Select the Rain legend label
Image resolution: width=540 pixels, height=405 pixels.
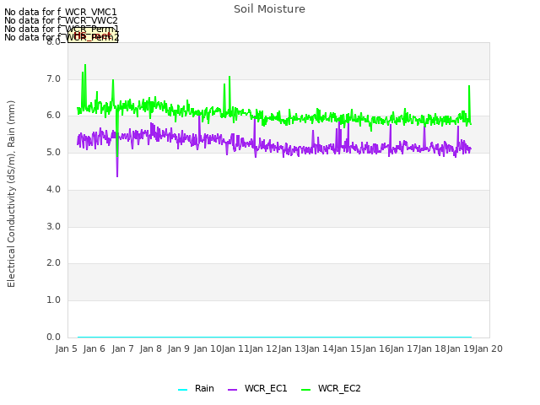click(x=204, y=388)
